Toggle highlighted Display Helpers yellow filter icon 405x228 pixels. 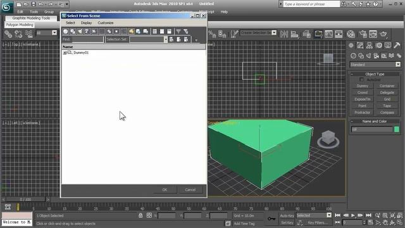click(131, 31)
